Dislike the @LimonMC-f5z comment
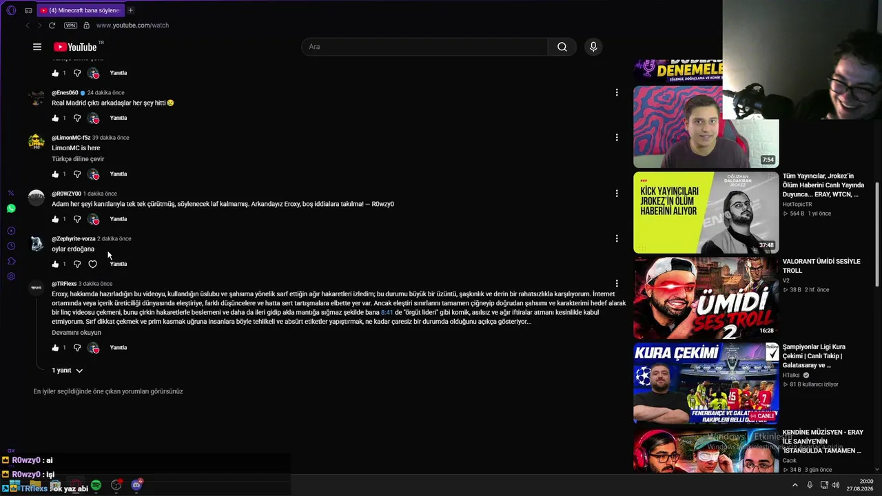 [x=77, y=174]
